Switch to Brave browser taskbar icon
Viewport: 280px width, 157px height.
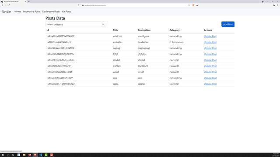tap(35, 155)
